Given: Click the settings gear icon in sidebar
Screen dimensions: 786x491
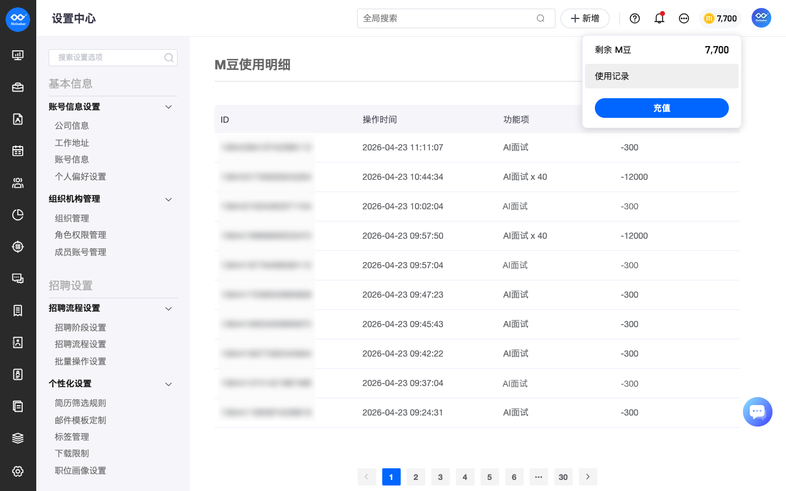Looking at the screenshot, I should click(x=18, y=471).
